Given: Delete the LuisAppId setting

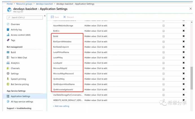Looking at the screenshot, I should coord(183,63).
